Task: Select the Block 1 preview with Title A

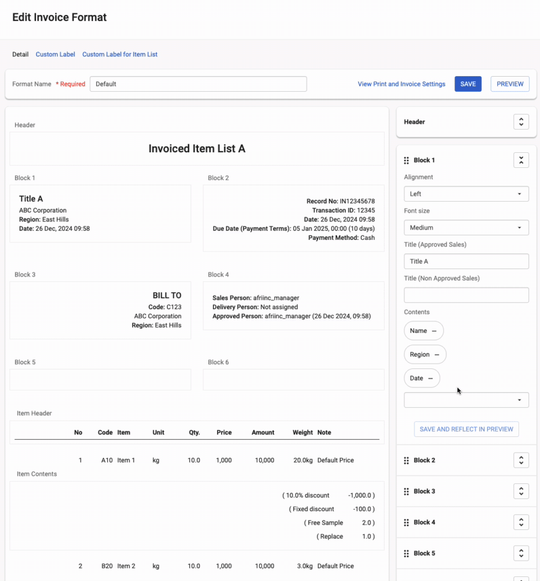Action: 100,214
